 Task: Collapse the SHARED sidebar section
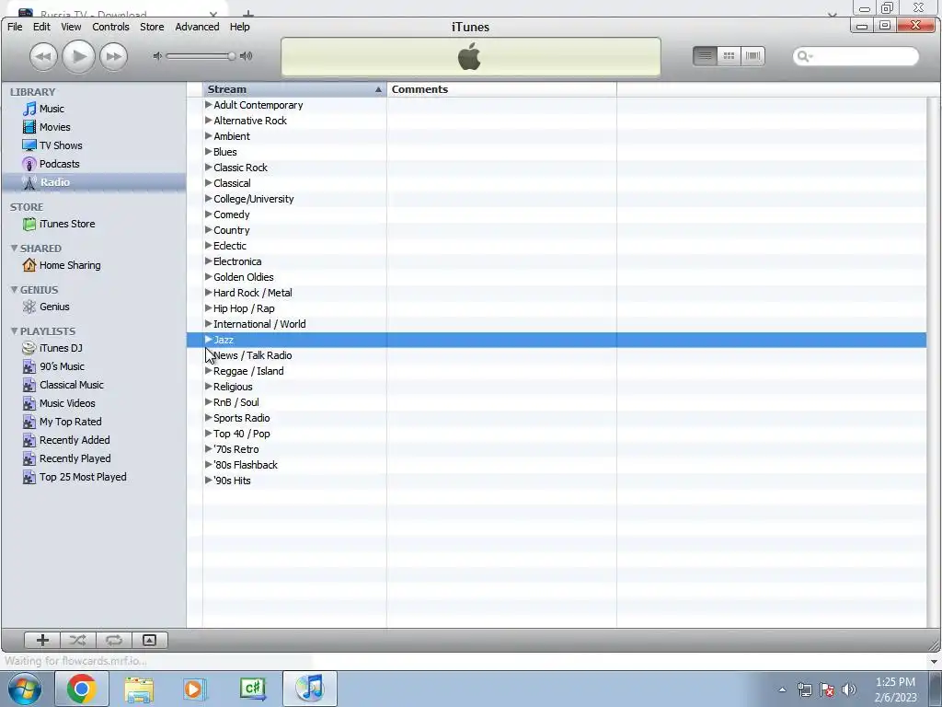(15, 248)
